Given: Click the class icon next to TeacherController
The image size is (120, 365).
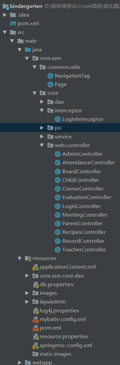Looking at the screenshot, I should [58, 249].
